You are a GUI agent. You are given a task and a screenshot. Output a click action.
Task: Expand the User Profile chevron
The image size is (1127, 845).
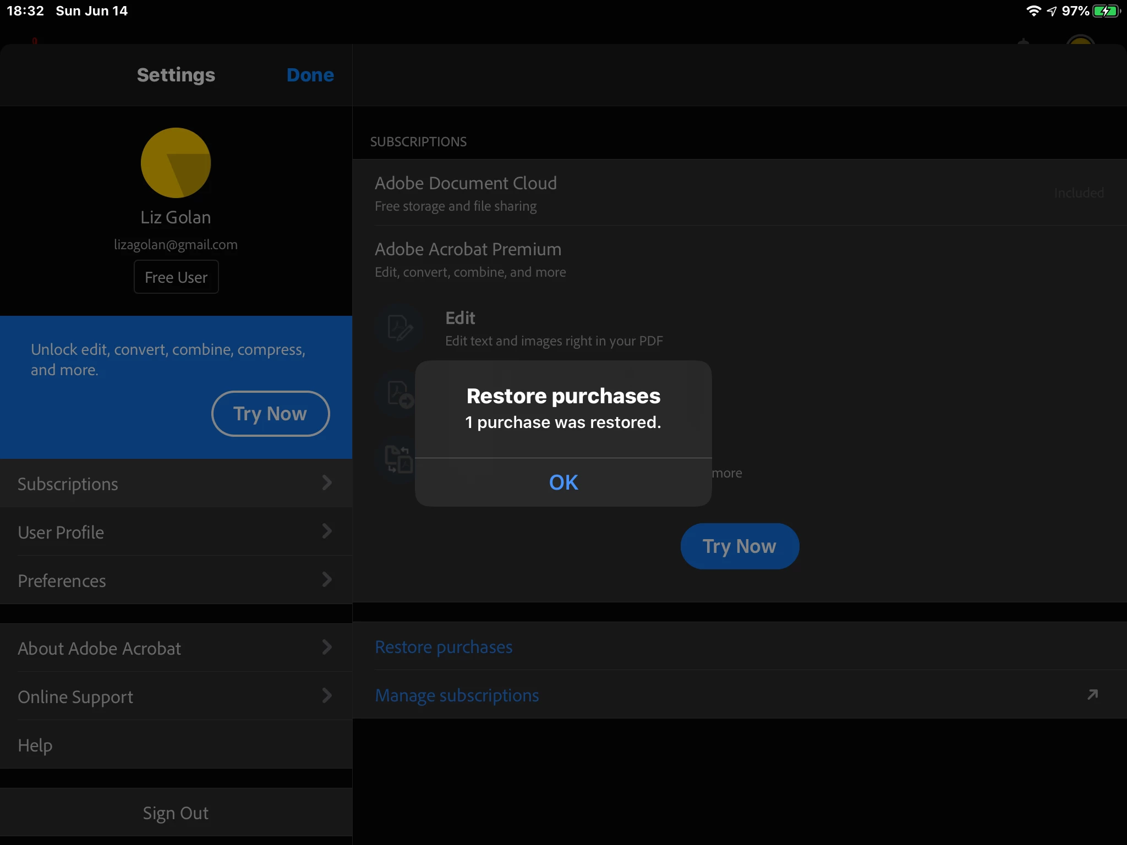(327, 531)
